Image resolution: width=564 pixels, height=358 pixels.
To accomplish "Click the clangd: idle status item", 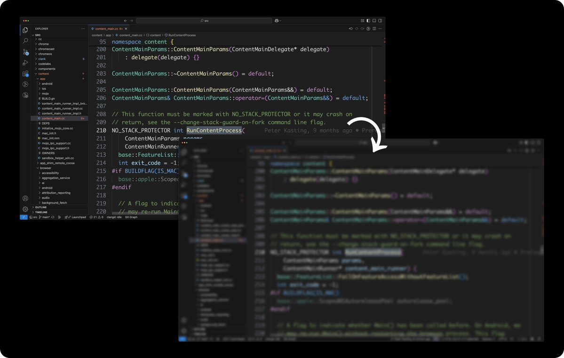I will pos(114,217).
